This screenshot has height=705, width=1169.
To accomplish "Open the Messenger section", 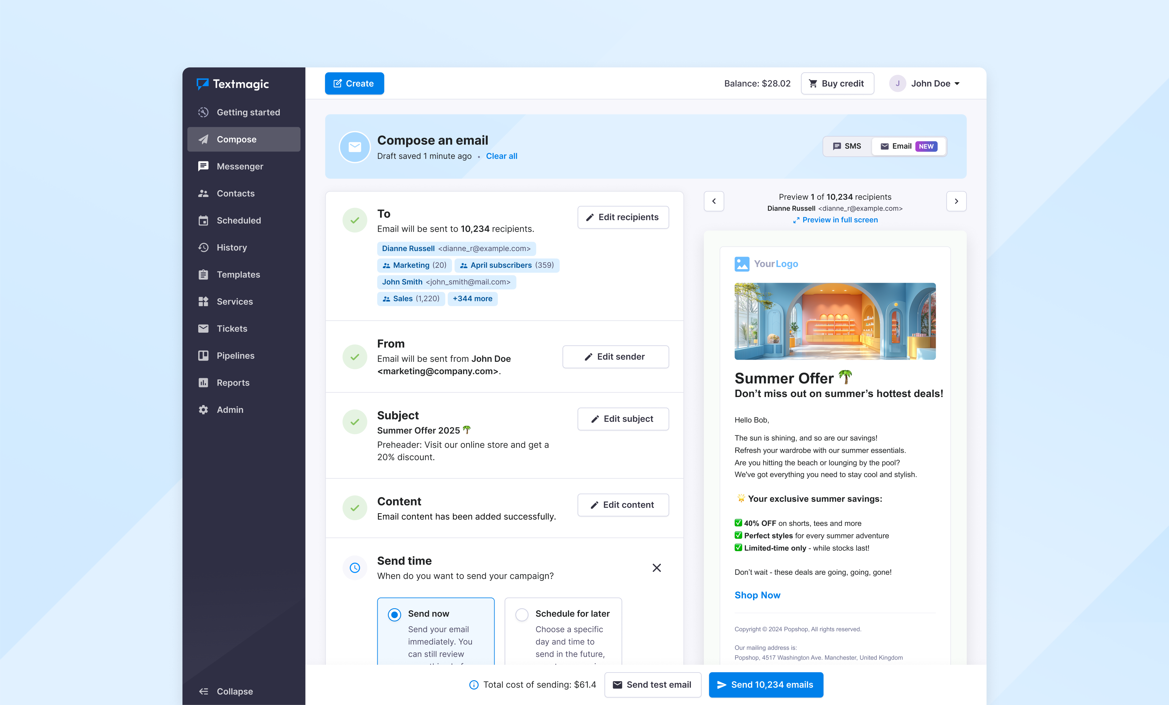I will pos(240,166).
